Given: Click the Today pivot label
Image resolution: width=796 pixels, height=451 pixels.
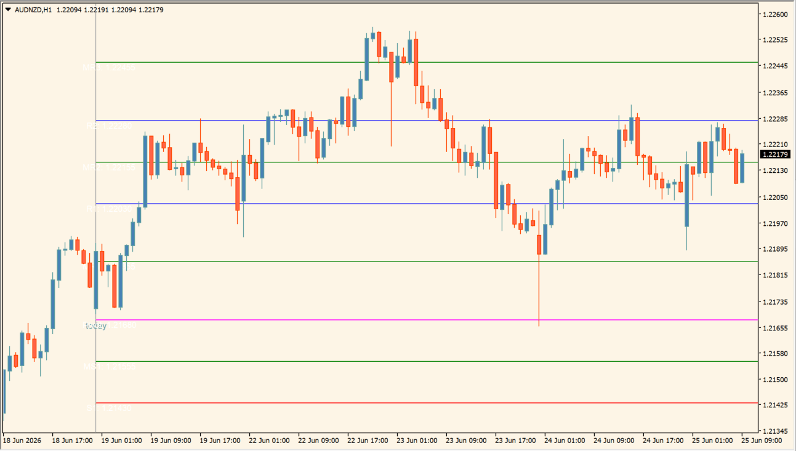Looking at the screenshot, I should point(95,325).
